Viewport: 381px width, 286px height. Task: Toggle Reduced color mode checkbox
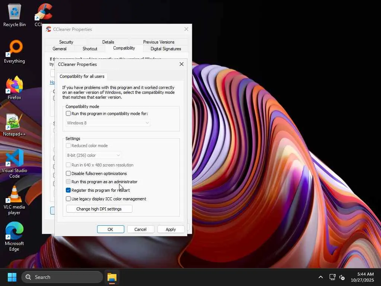[x=68, y=146]
